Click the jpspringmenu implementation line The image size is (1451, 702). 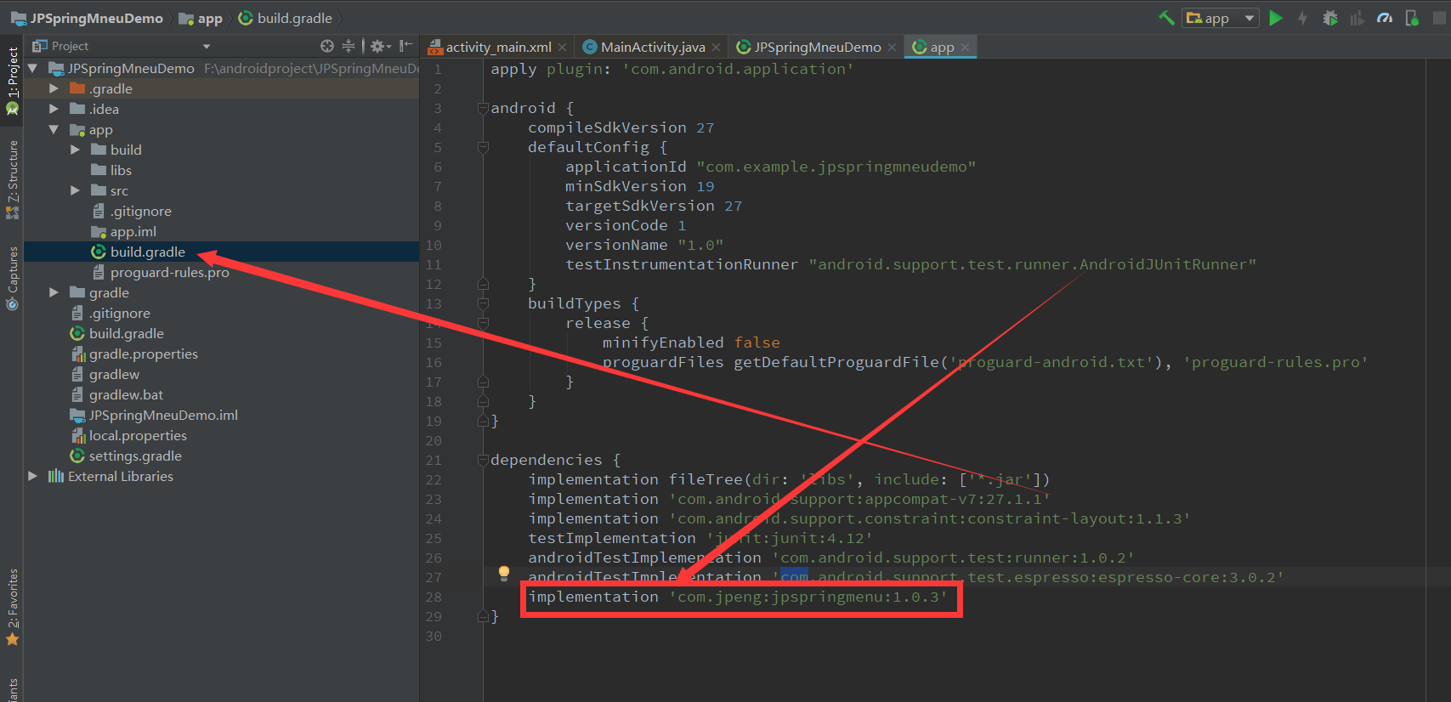point(738,597)
